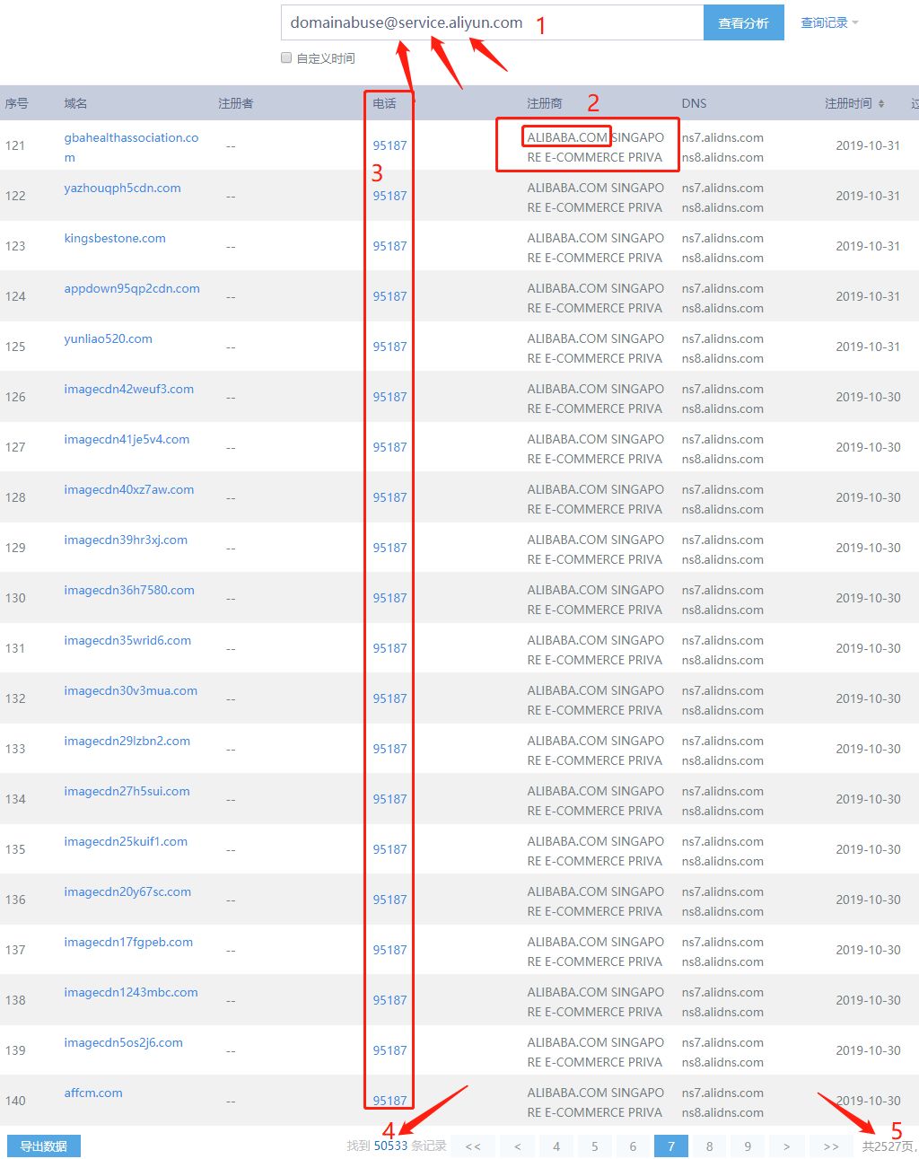Click date 2019-10-30 in row 126
Screen dimensions: 919x1159
tap(868, 397)
